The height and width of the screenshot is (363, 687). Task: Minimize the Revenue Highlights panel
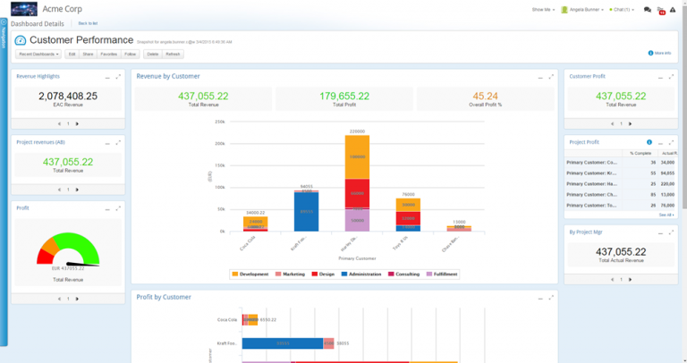tap(106, 77)
